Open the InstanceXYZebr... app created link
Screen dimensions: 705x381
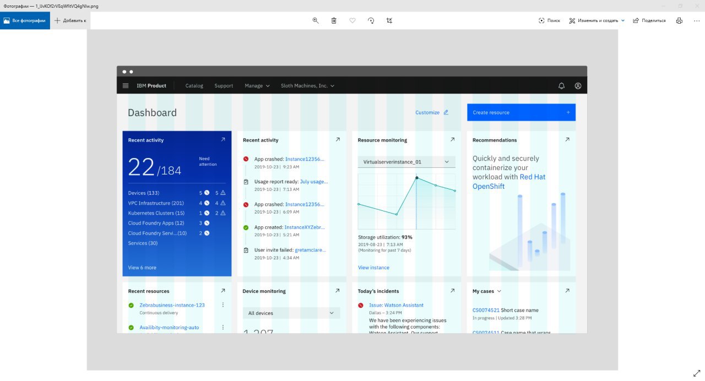tap(305, 227)
